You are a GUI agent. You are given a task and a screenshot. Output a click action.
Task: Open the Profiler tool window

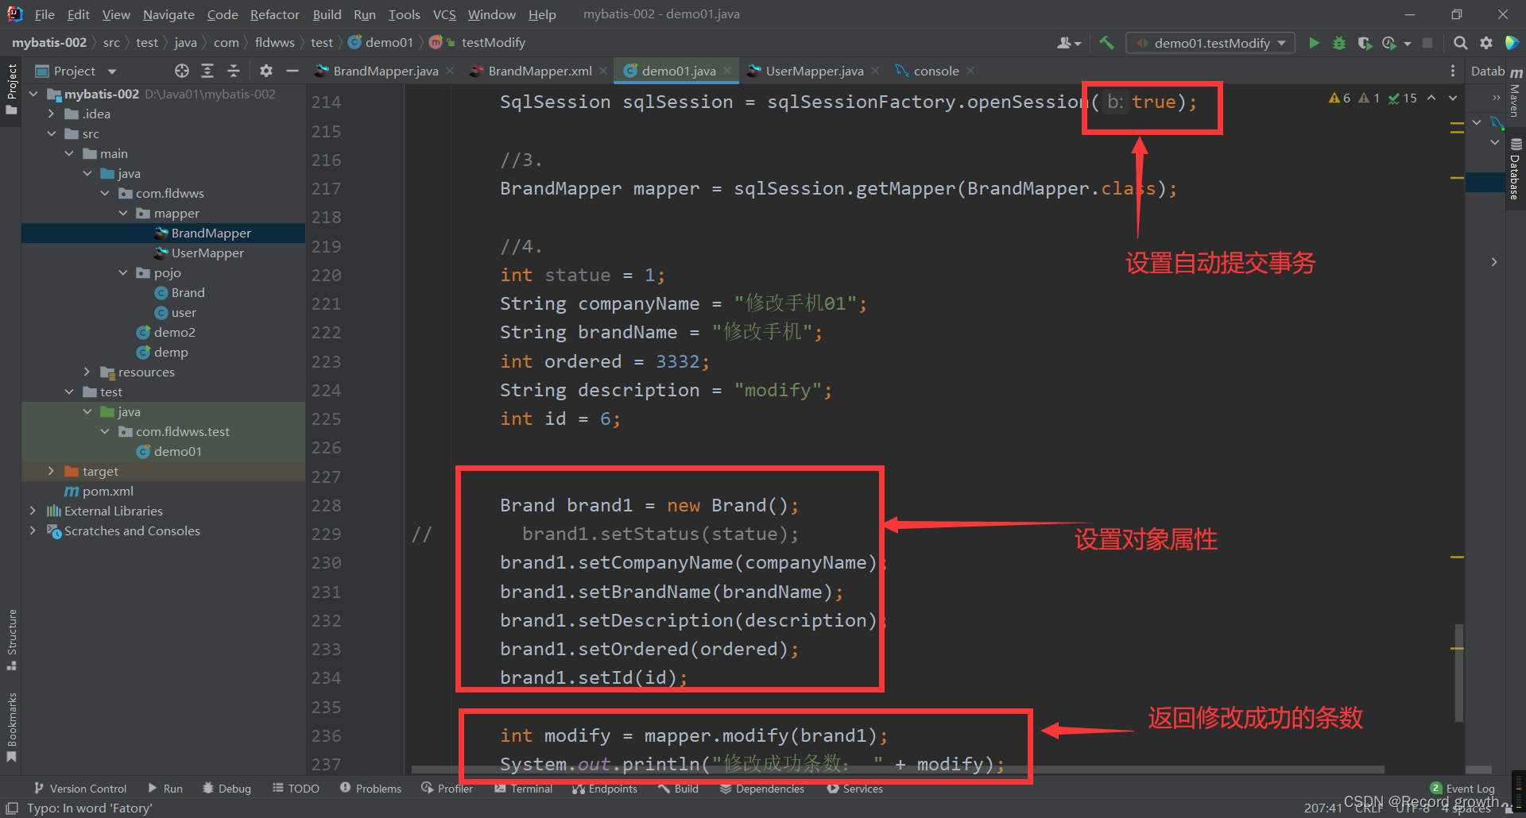(447, 789)
